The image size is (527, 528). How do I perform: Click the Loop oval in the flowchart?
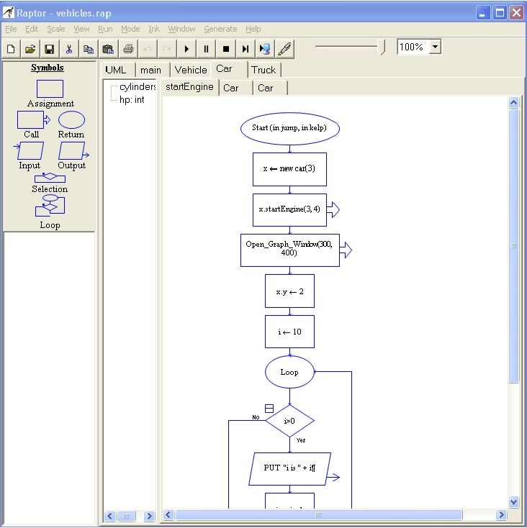pos(290,372)
